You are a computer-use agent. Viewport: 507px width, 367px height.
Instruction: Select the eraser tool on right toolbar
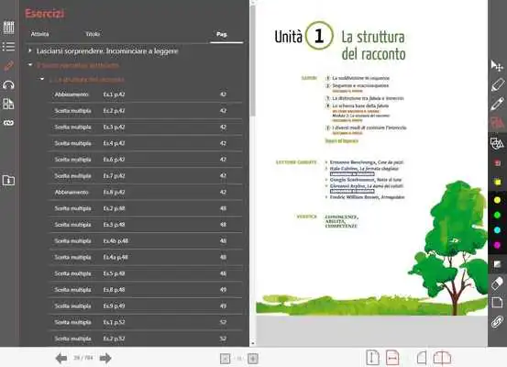pyautogui.click(x=497, y=284)
